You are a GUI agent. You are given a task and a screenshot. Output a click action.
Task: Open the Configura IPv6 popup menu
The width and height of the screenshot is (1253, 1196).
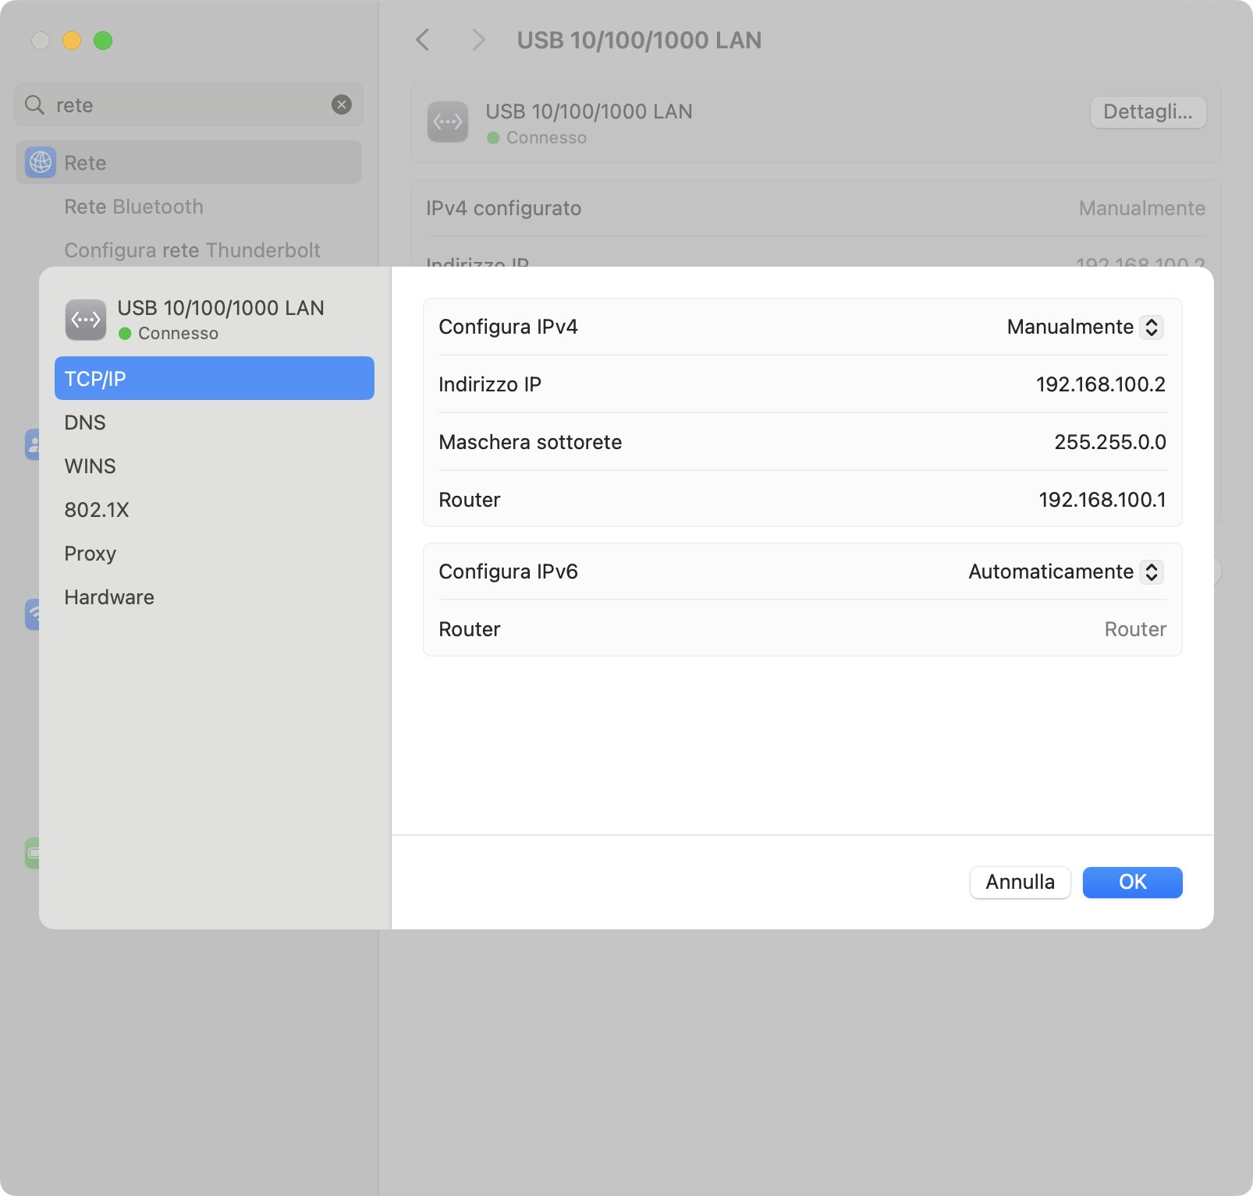[x=1065, y=571]
